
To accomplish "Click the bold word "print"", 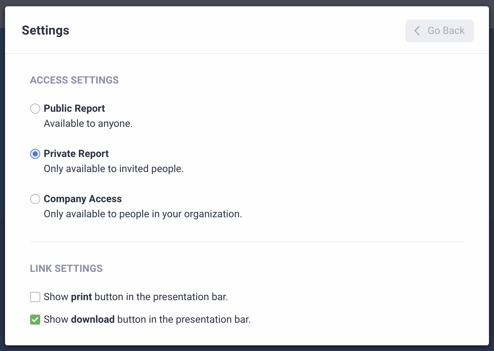I will tap(81, 297).
